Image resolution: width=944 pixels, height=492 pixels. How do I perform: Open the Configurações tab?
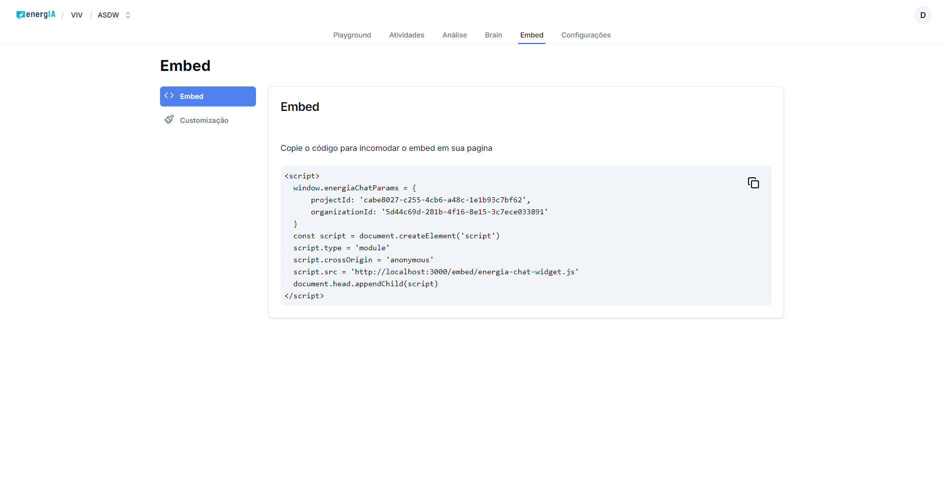(x=586, y=35)
